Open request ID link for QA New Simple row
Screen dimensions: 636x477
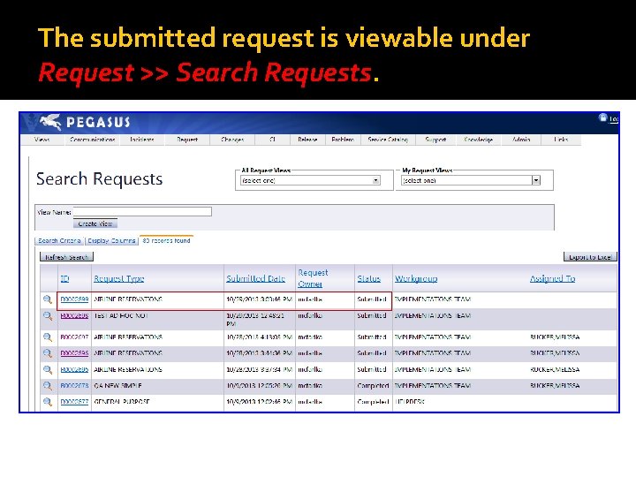[74, 386]
